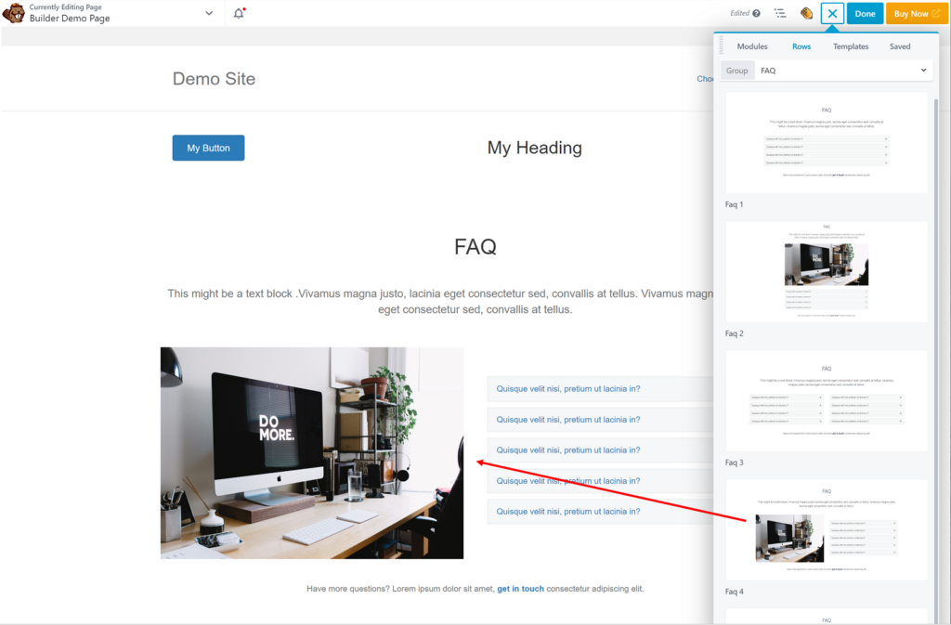Open the Saved tab

click(899, 46)
